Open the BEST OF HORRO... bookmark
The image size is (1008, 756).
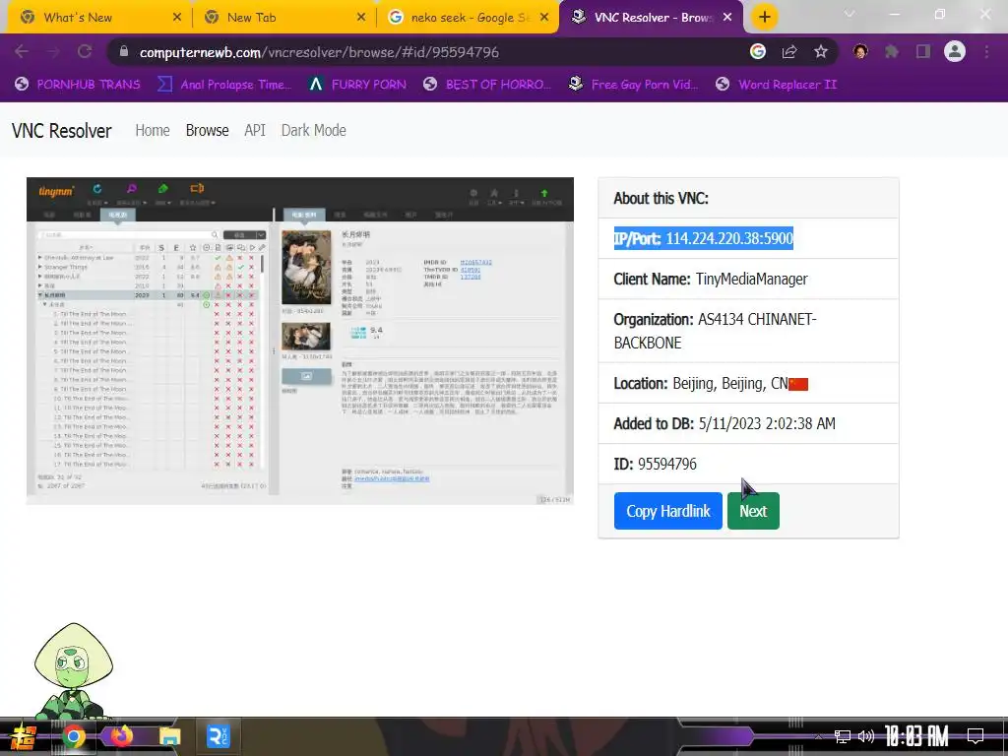[486, 85]
